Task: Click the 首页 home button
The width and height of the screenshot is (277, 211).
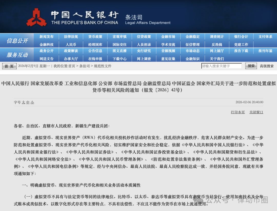Action: [x=9, y=66]
